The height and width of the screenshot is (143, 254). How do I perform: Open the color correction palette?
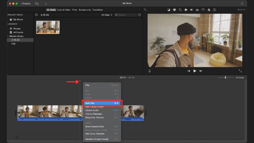coord(174,10)
